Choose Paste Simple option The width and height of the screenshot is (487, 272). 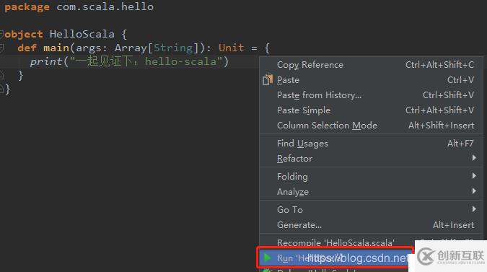point(371,110)
